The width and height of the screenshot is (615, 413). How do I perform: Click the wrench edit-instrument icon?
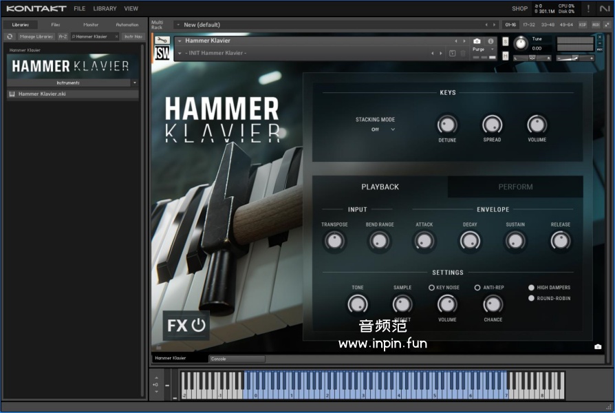[162, 41]
